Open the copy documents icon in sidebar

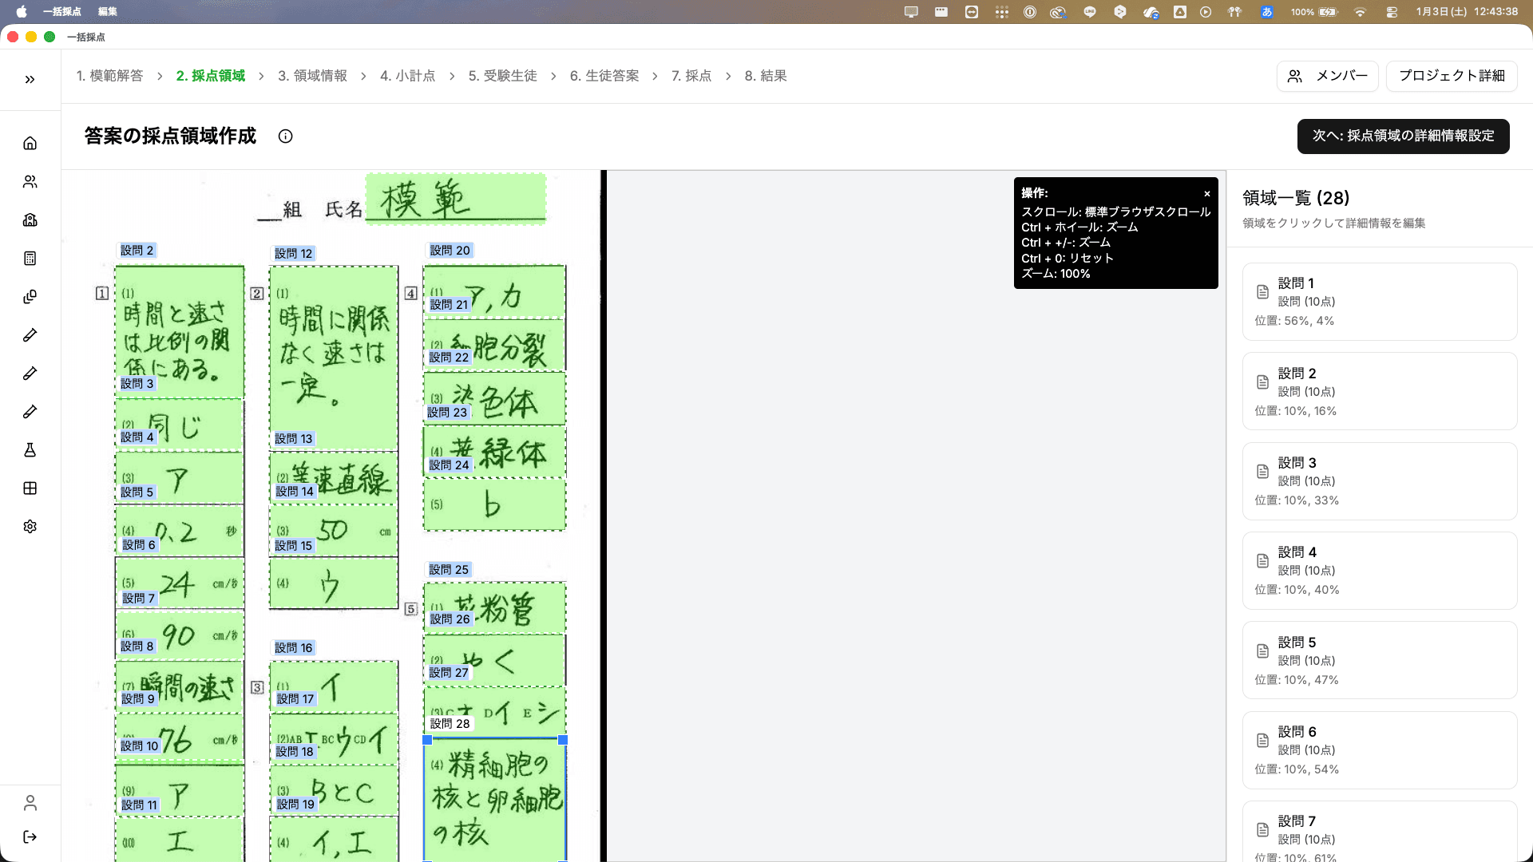point(30,297)
